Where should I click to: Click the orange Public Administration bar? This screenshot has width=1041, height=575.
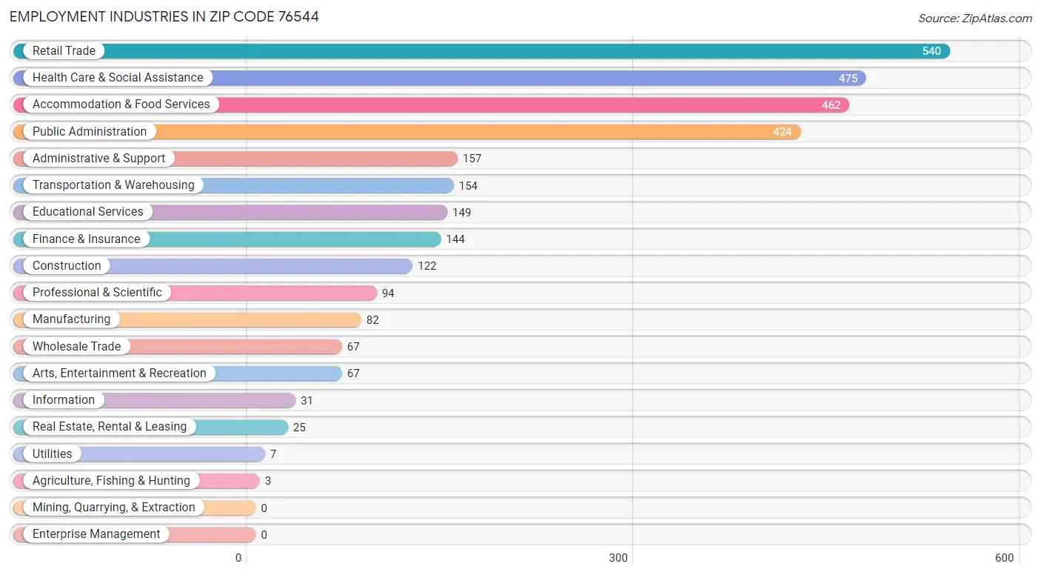tap(407, 132)
